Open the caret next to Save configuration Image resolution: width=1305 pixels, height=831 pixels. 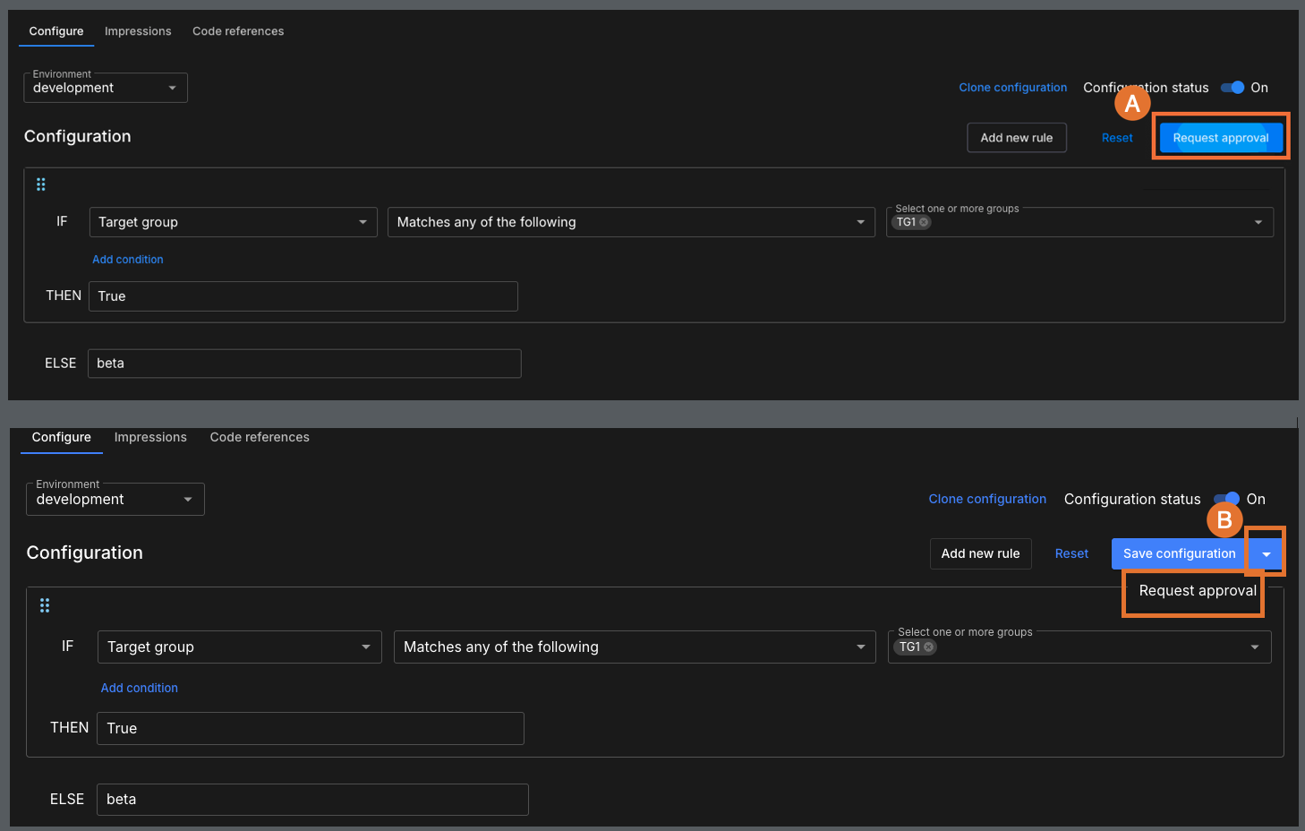(x=1266, y=553)
